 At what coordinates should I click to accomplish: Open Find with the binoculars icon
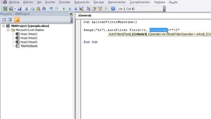44,9
